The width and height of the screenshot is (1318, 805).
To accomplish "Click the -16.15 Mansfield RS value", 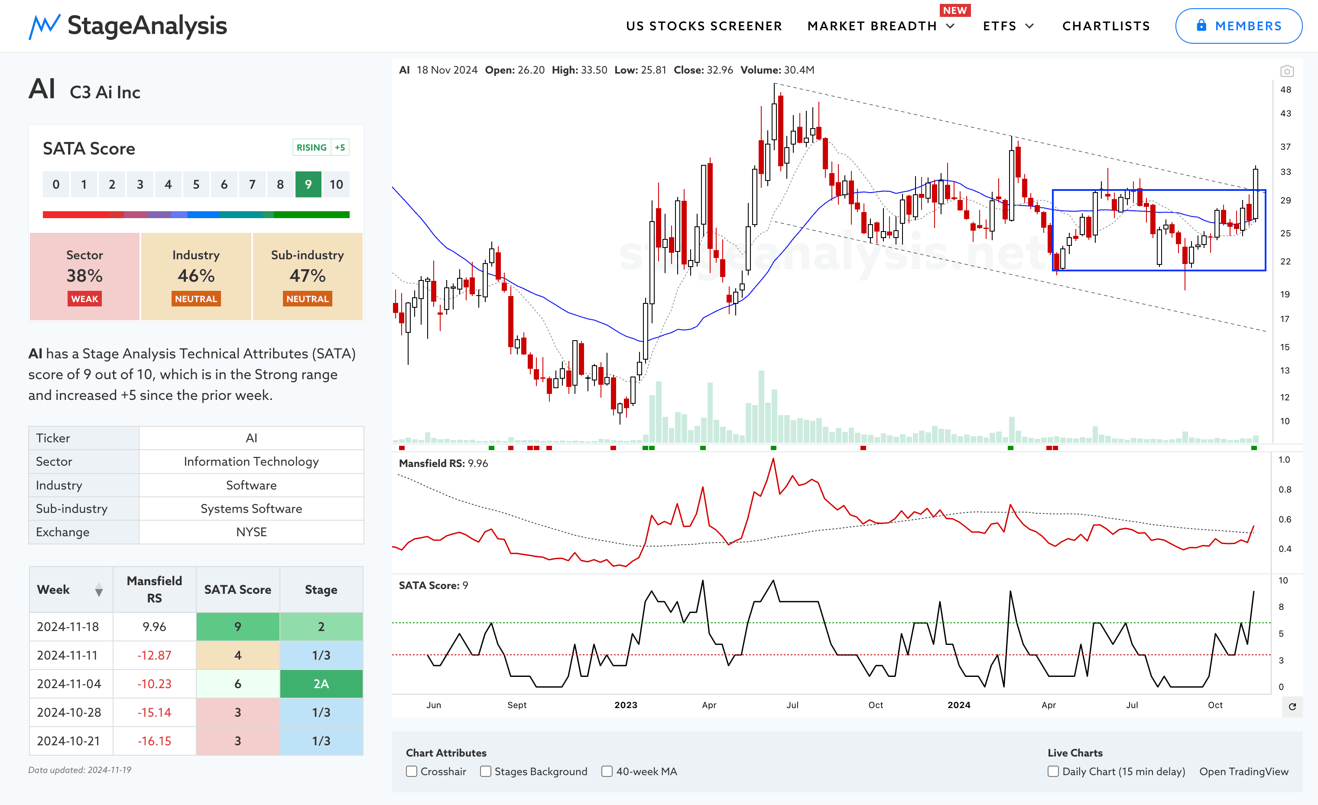I will (154, 741).
